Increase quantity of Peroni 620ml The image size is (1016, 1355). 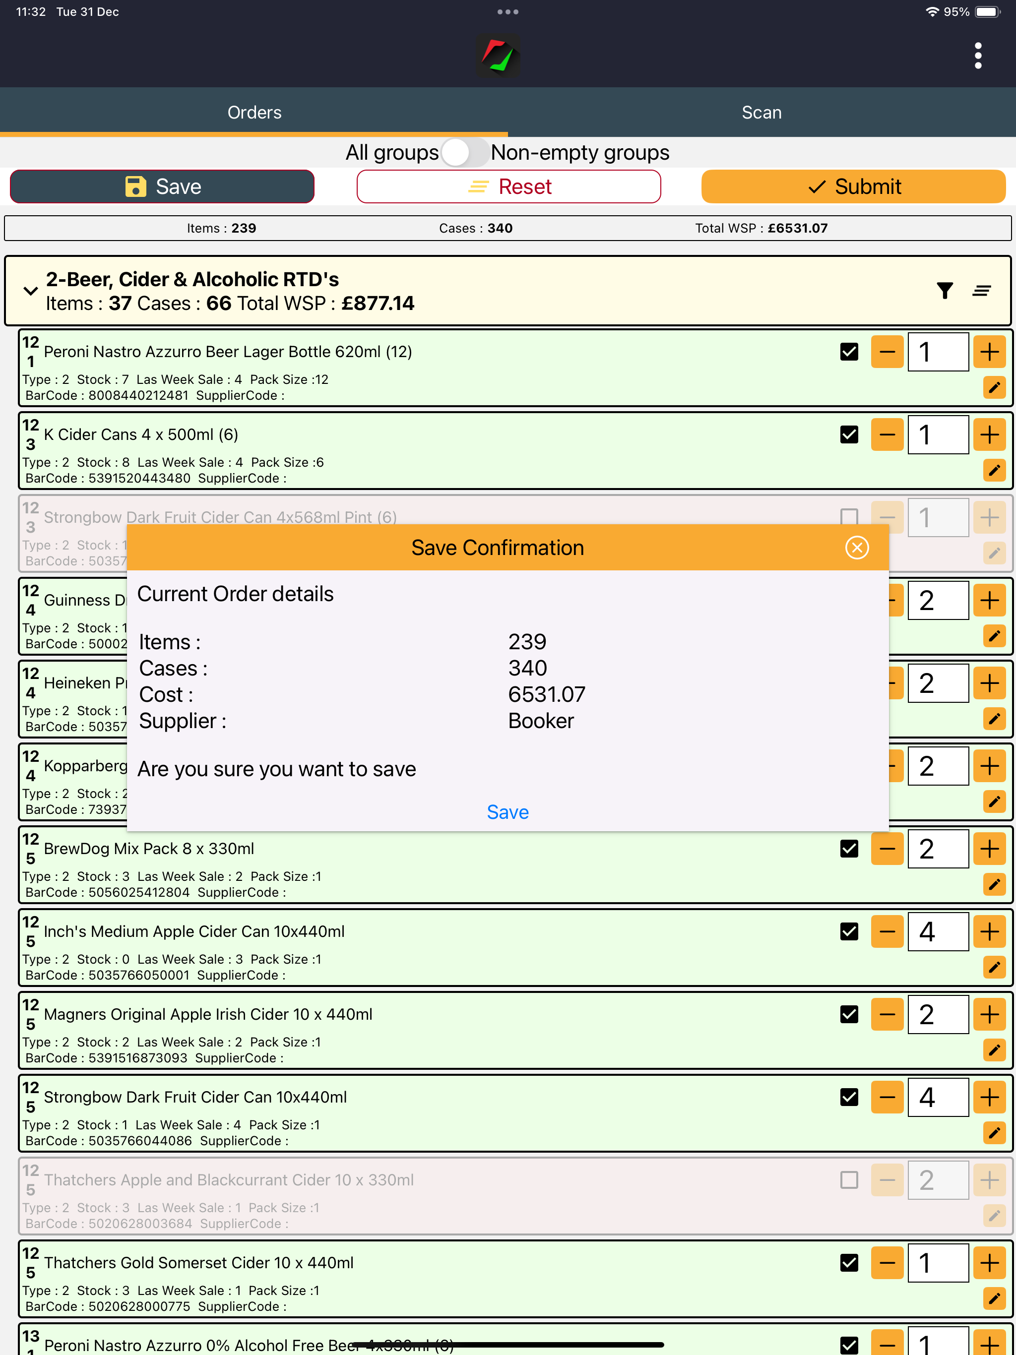pos(990,352)
